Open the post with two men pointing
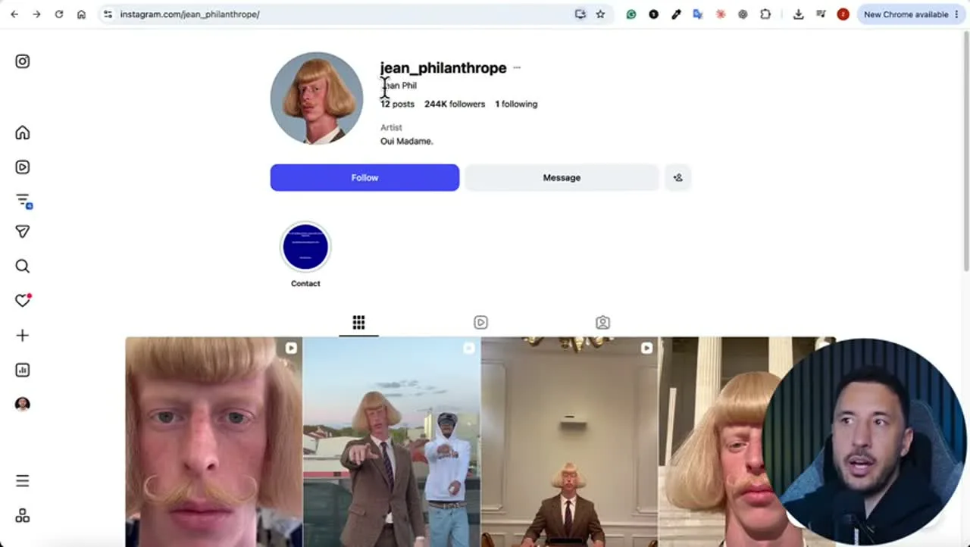Screen dimensions: 970x547 392,442
